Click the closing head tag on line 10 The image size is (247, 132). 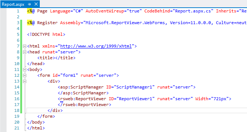click(x=36, y=64)
